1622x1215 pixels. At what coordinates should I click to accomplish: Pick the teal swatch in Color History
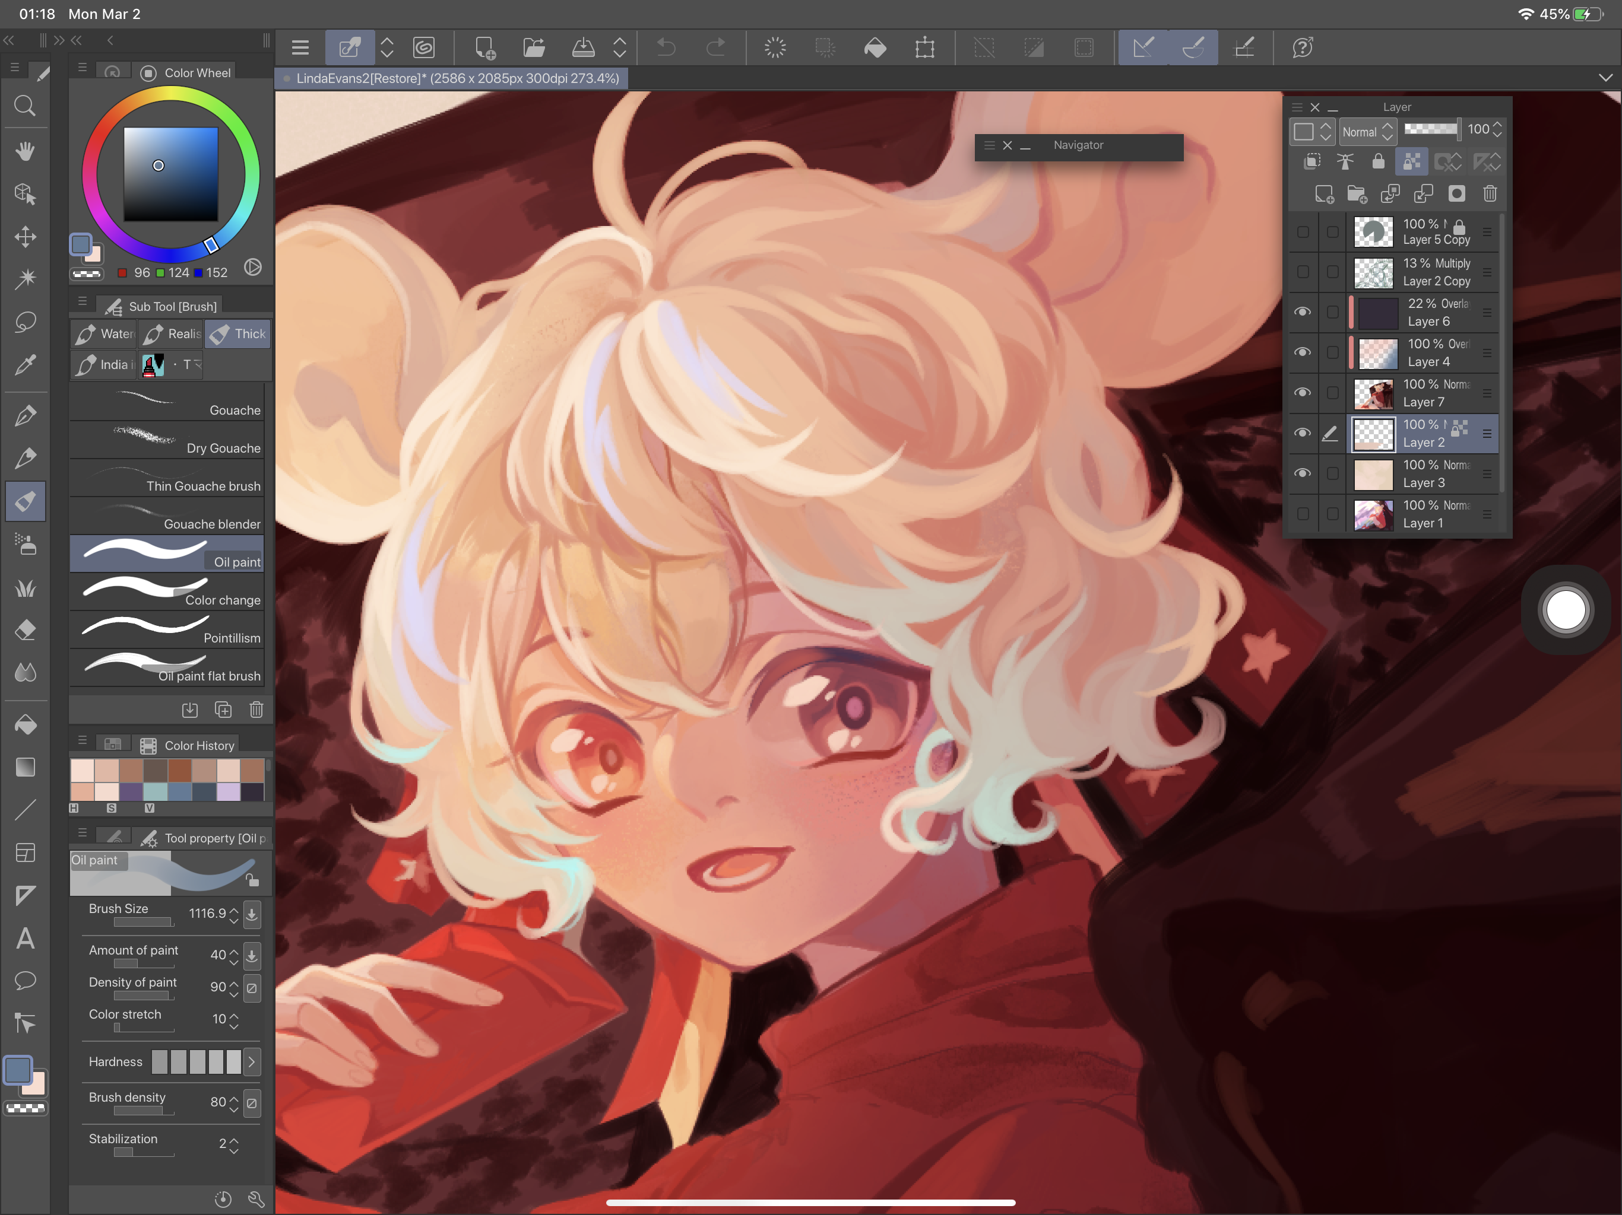(155, 791)
